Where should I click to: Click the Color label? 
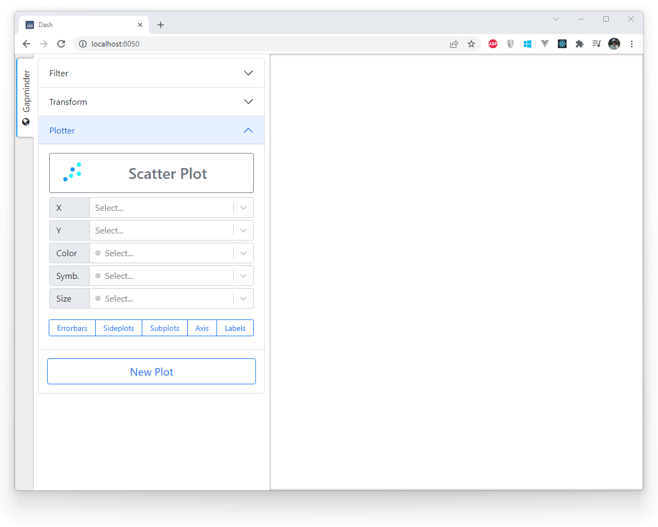pos(69,253)
